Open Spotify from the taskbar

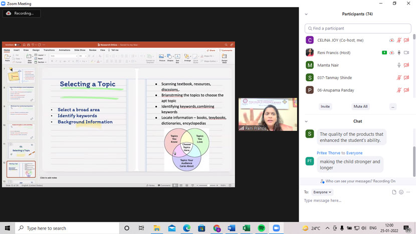[x=261, y=228]
